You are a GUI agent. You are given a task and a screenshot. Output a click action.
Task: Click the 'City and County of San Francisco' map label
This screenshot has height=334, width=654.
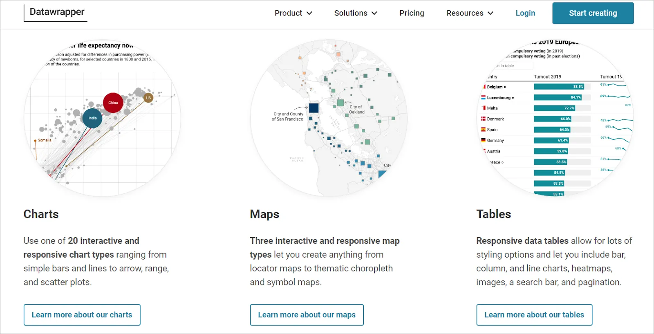pyautogui.click(x=288, y=117)
